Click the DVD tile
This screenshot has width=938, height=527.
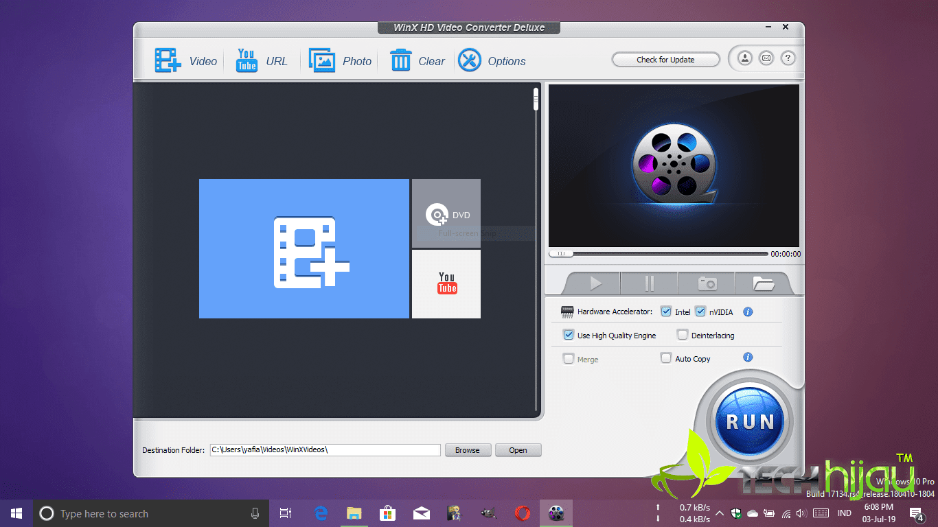click(446, 214)
